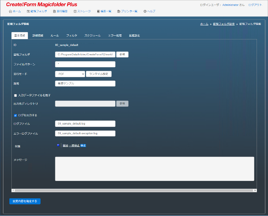The width and height of the screenshot is (268, 216).
Task: Click the プリンタ一覧 printer icon
Action: tap(119, 11)
